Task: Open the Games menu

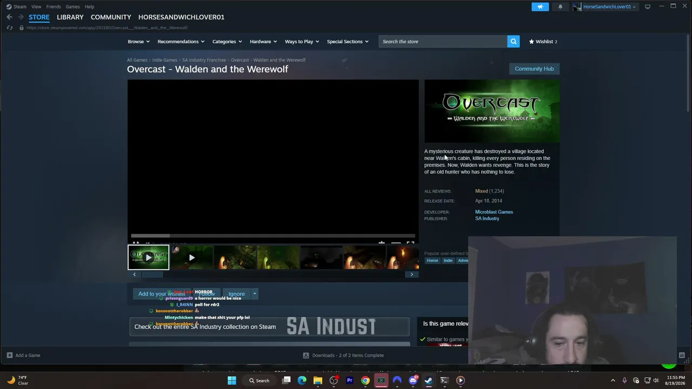Action: click(73, 6)
